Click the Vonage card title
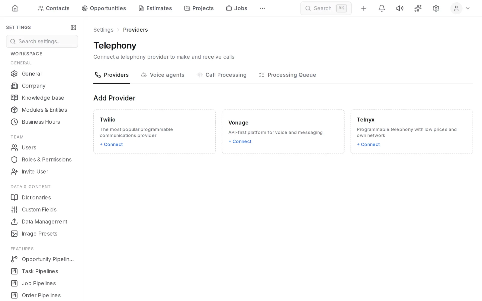 coord(238,123)
